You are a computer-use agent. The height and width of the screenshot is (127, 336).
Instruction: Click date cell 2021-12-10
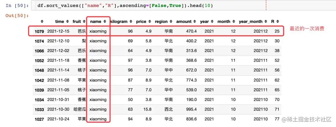click(x=58, y=41)
